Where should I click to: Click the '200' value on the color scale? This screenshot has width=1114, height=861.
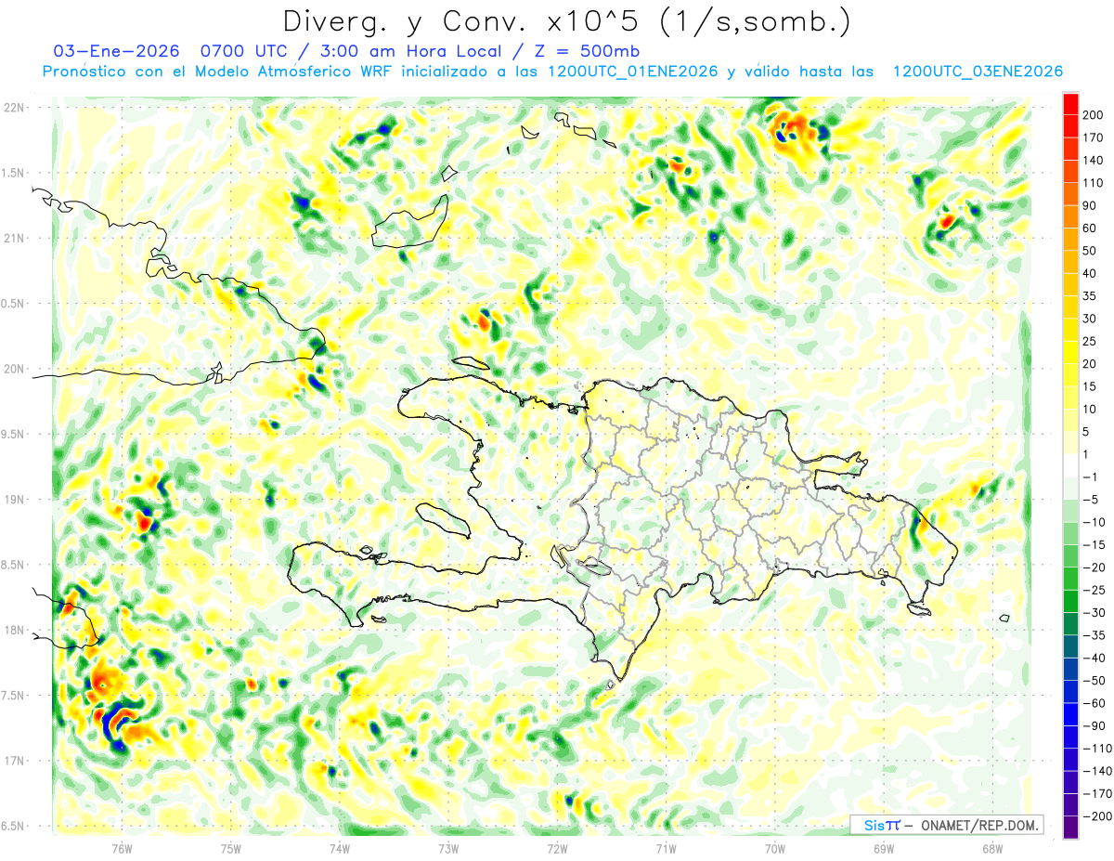click(1095, 115)
